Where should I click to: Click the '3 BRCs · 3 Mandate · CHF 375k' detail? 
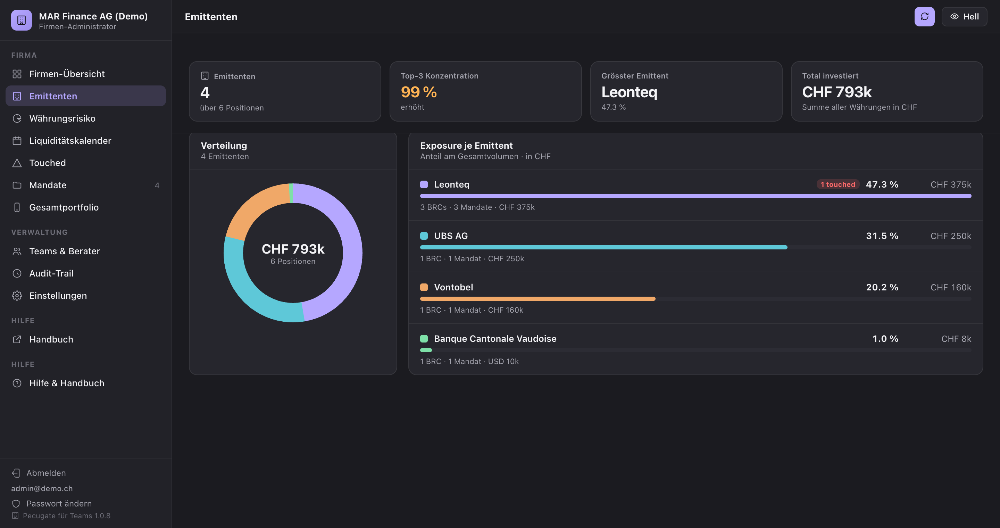point(477,207)
